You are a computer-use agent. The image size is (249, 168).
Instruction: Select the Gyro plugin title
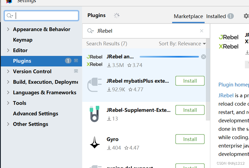(113, 139)
